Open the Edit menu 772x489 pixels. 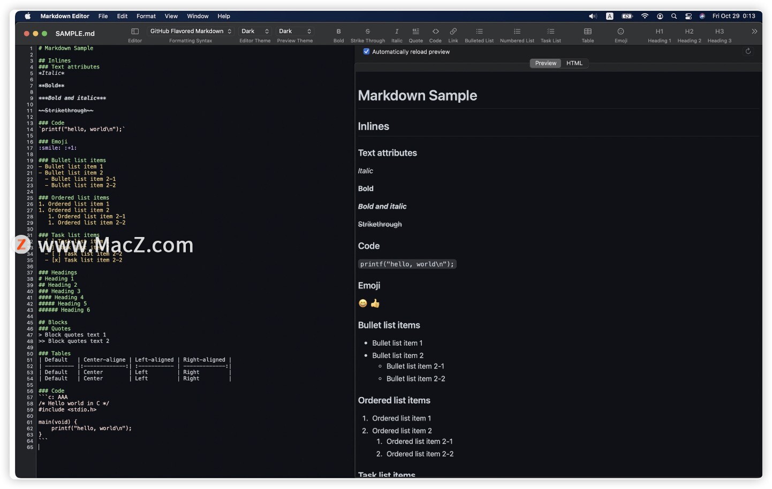[x=122, y=16]
